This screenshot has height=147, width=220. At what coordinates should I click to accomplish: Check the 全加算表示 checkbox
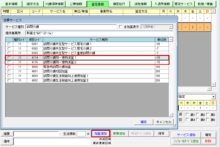tap(121, 27)
